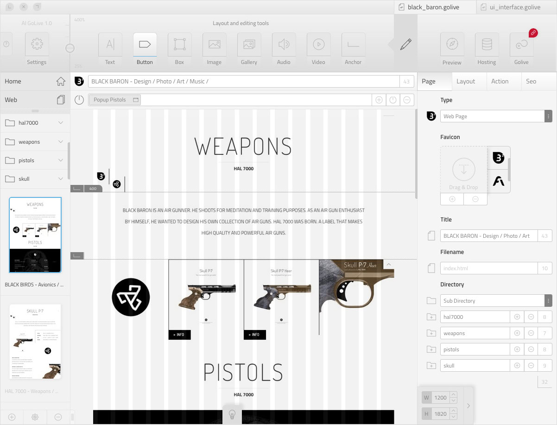Choose the Video tool
557x425 pixels.
point(318,45)
